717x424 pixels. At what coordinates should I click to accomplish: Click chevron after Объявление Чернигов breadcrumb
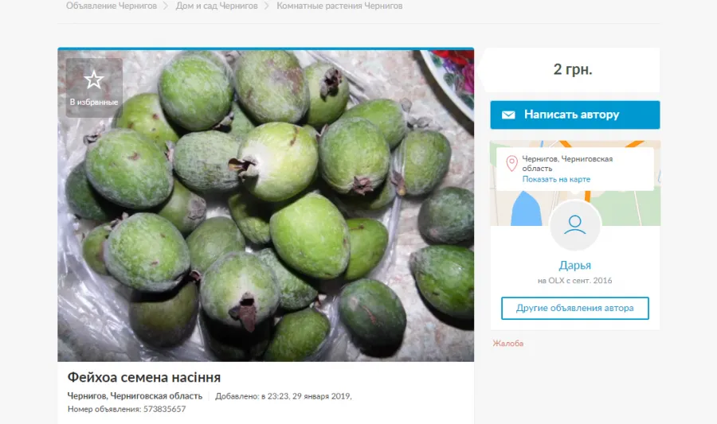click(166, 6)
